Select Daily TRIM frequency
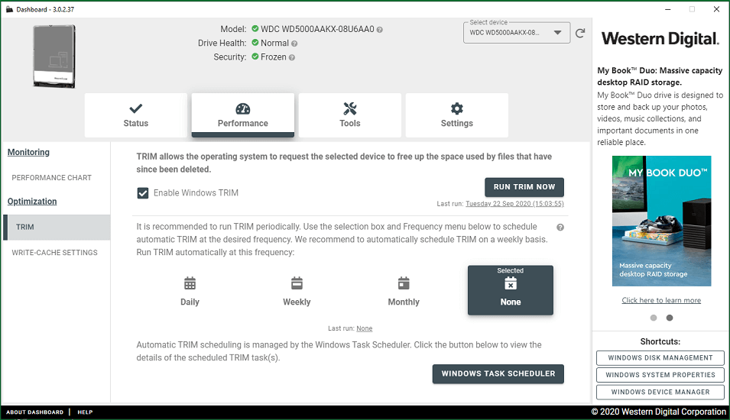The height and width of the screenshot is (420, 730). [x=190, y=291]
